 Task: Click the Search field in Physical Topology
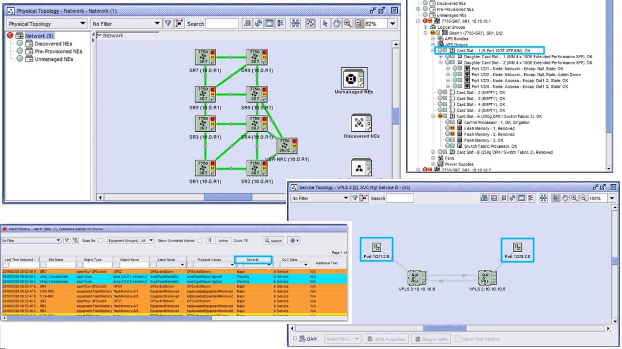point(222,24)
